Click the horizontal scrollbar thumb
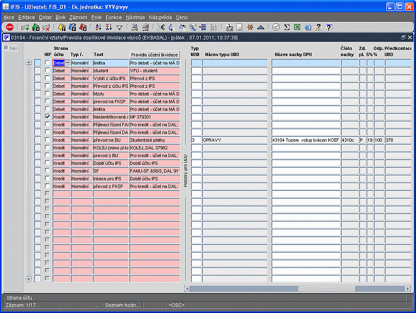 (x=327, y=289)
